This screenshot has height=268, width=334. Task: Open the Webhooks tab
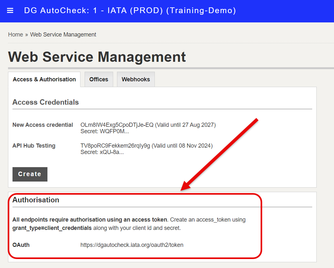(136, 79)
